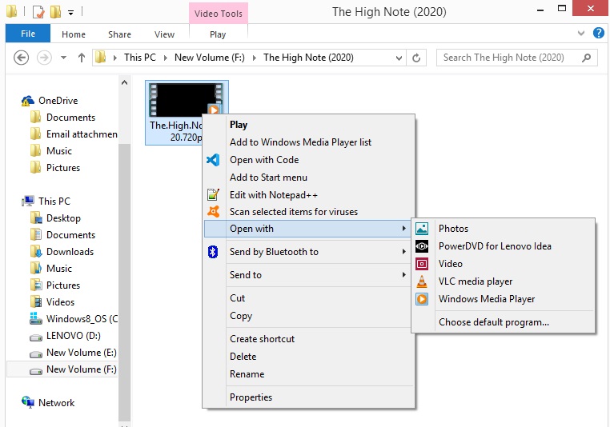
Task: Select Add to Start menu entry
Action: pos(308,178)
